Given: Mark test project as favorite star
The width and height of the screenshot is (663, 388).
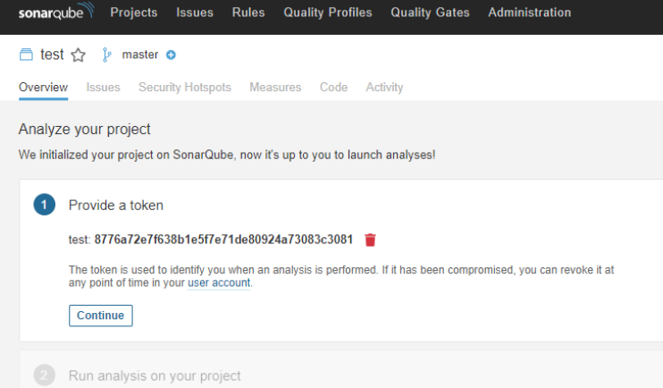Looking at the screenshot, I should 78,55.
